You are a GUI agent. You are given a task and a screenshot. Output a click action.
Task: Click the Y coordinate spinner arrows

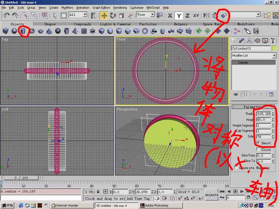point(152,192)
